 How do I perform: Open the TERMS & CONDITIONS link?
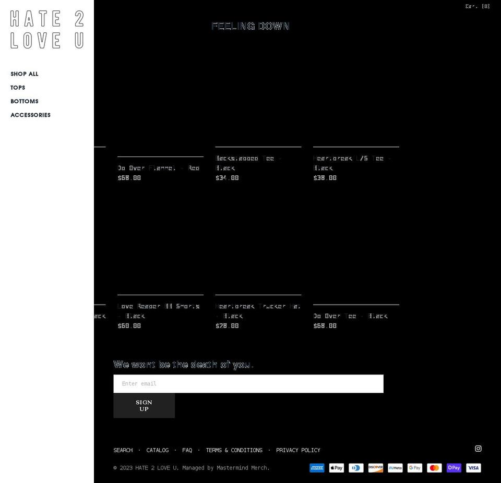pyautogui.click(x=234, y=450)
